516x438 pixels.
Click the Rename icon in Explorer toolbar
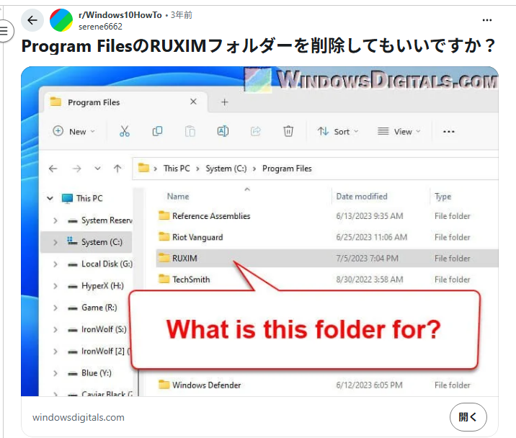(223, 131)
